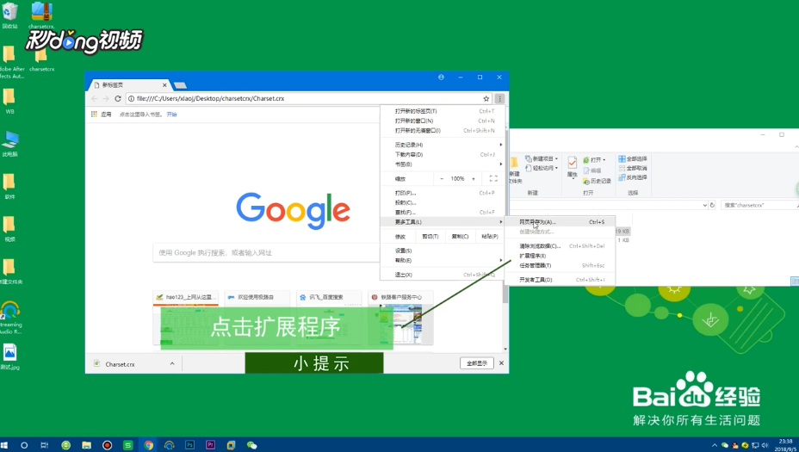Click the Chrome three-dot menu icon

click(499, 99)
